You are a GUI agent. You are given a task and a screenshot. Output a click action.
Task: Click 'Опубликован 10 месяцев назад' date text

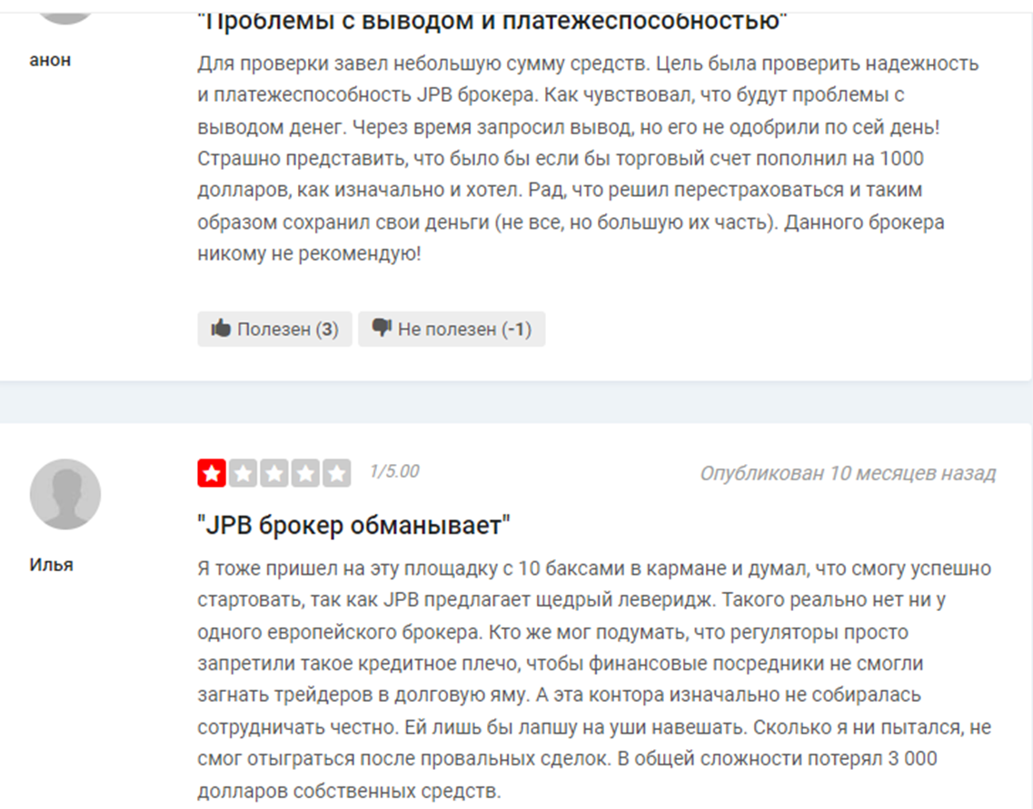(848, 473)
